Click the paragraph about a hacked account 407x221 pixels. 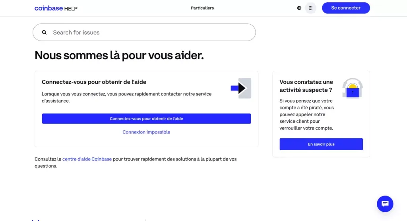click(306, 114)
